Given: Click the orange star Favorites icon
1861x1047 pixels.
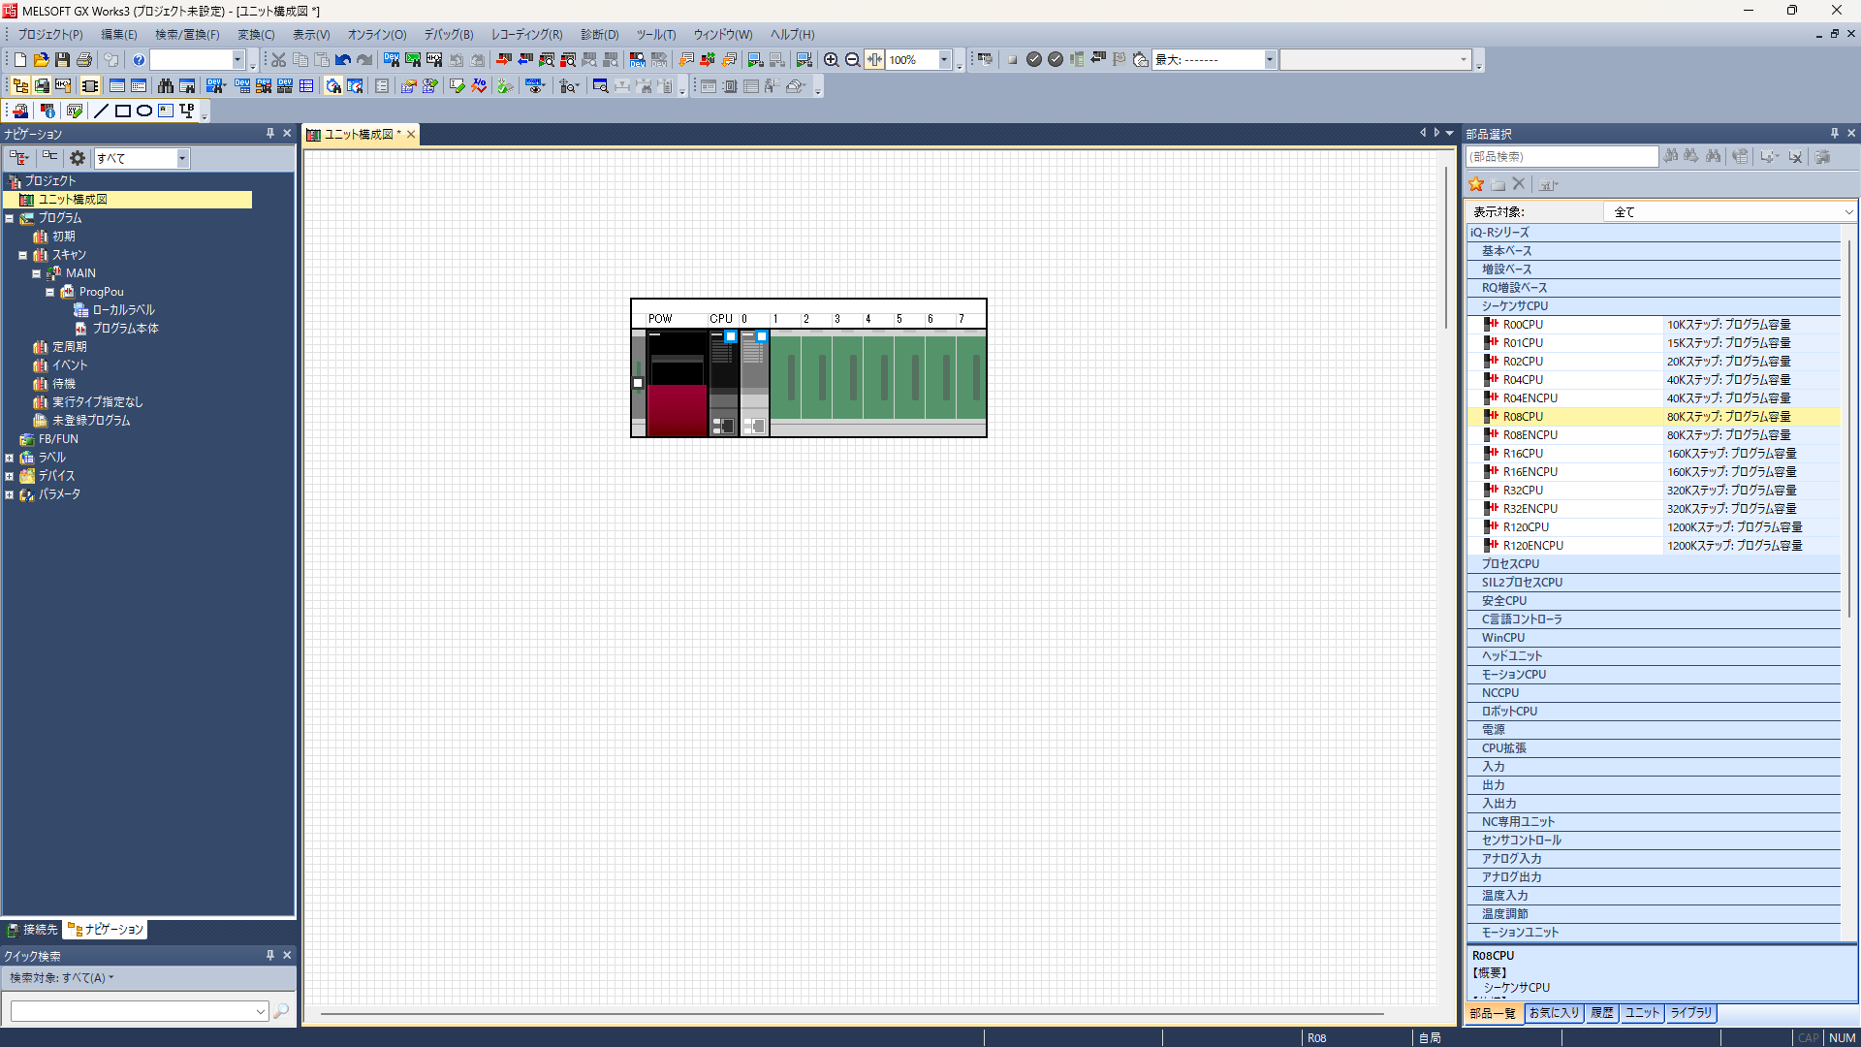Looking at the screenshot, I should [1476, 184].
